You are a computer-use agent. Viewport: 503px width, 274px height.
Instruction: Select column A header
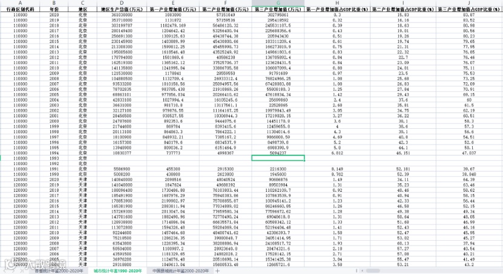(20, 3)
